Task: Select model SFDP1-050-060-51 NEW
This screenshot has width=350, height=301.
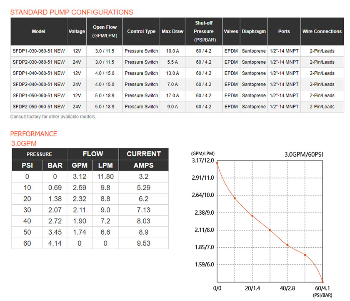Action: (39, 95)
